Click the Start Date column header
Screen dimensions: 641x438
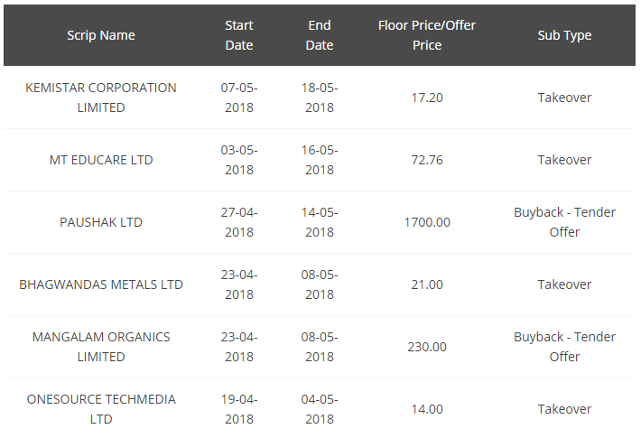coord(239,35)
